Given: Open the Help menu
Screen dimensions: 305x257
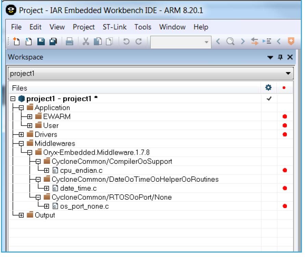Looking at the screenshot, I should [201, 27].
